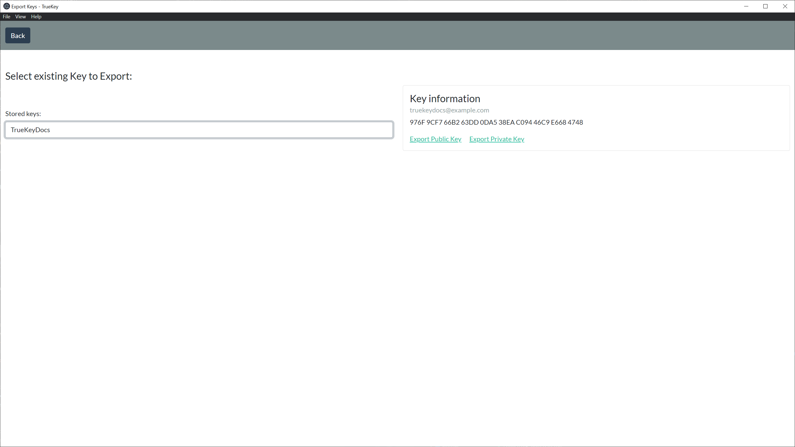Expand the Stored keys dropdown

click(x=199, y=130)
